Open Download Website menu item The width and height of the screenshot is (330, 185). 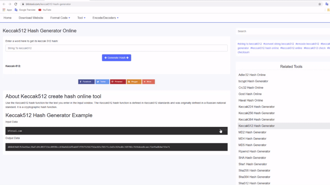point(31,18)
